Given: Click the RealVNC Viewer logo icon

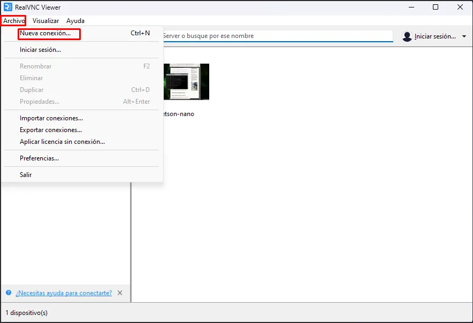Looking at the screenshot, I should click(8, 7).
